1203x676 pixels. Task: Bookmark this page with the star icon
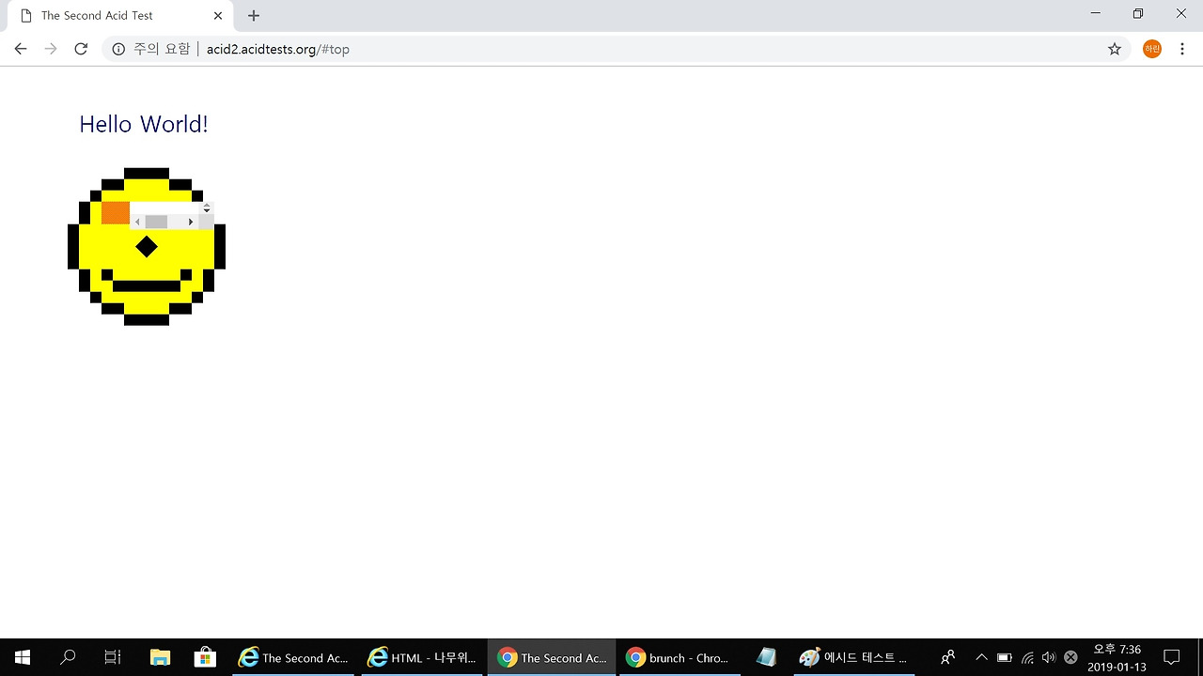[x=1115, y=49]
